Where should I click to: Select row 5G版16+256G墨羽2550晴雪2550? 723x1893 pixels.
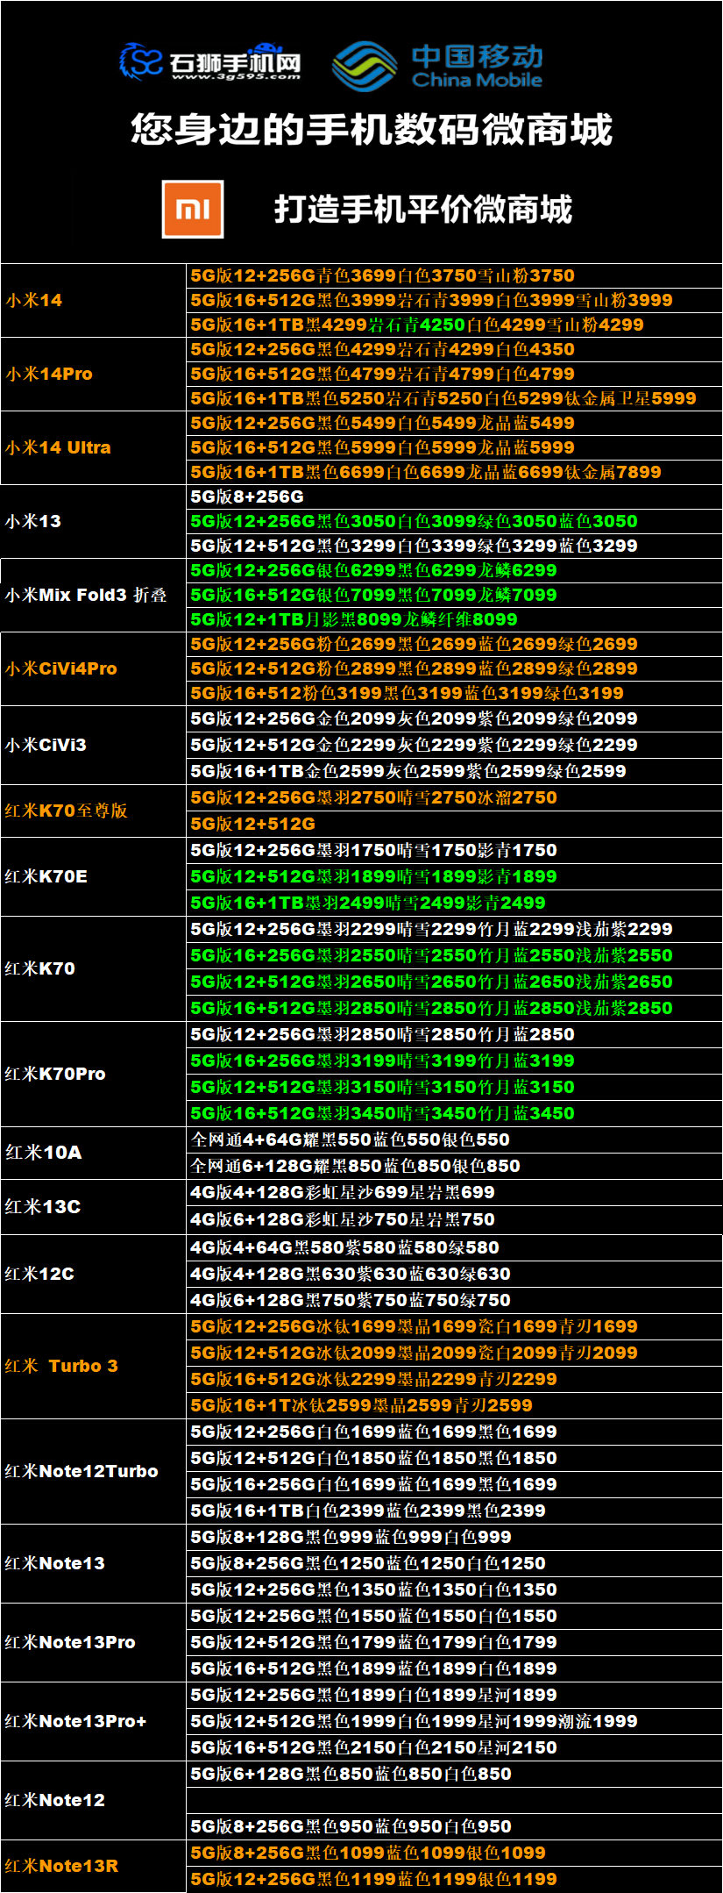(x=455, y=955)
